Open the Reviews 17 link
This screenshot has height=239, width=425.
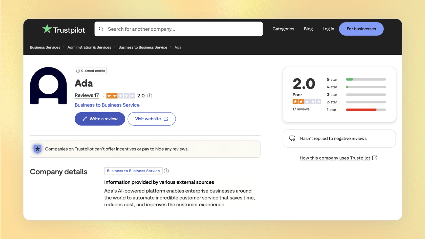point(87,95)
